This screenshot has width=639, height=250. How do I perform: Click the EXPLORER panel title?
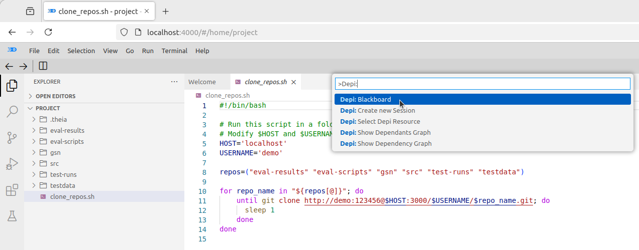(x=47, y=82)
